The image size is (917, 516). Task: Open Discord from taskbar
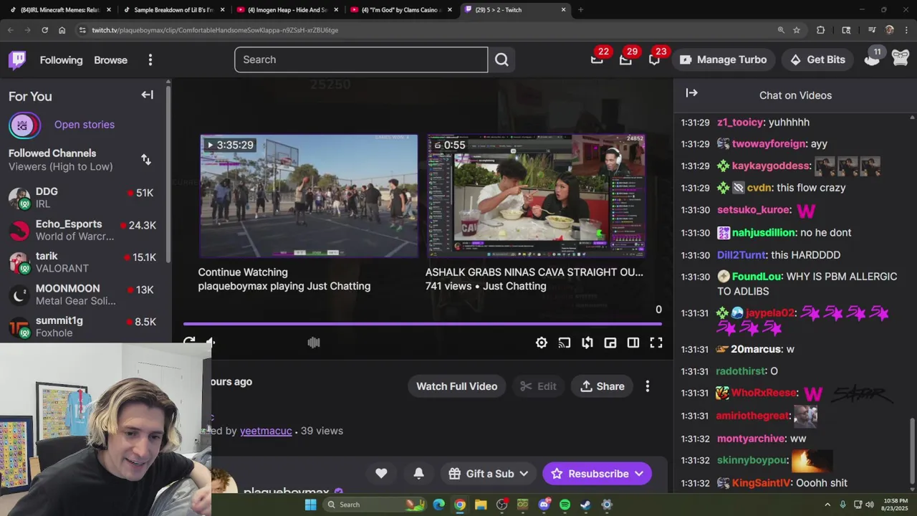[544, 505]
